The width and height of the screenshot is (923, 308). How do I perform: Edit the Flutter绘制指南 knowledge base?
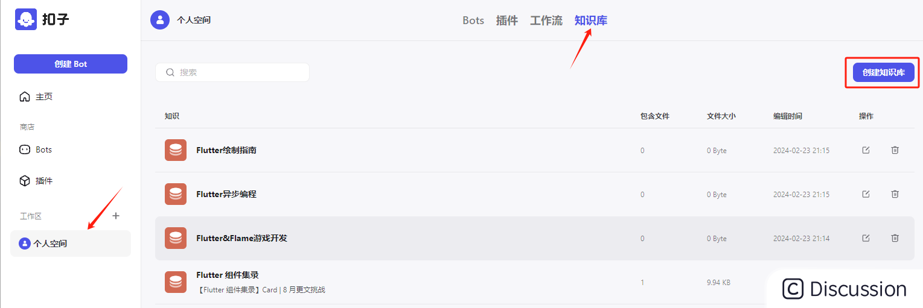point(866,150)
